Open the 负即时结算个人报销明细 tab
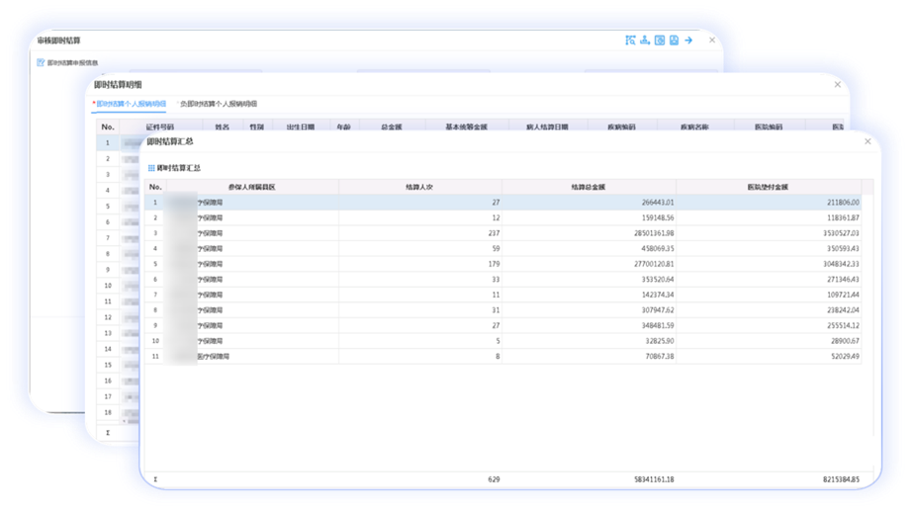911x511 pixels. (x=219, y=104)
